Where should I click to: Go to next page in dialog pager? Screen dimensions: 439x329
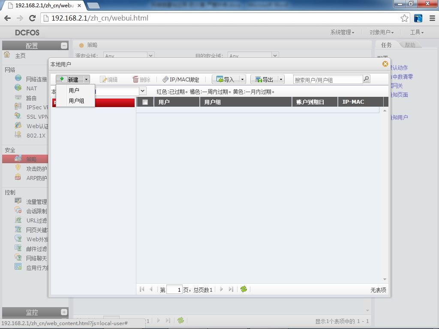coord(222,289)
